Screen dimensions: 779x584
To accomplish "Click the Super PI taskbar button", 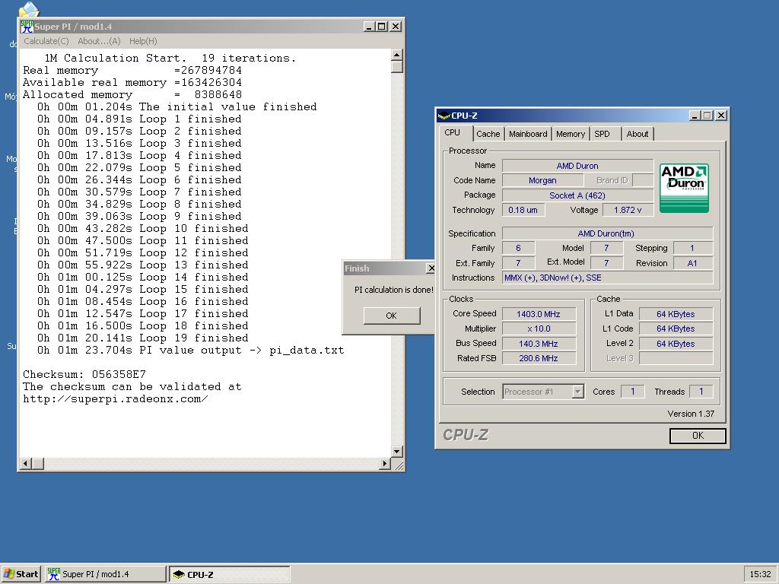I will coord(105,574).
